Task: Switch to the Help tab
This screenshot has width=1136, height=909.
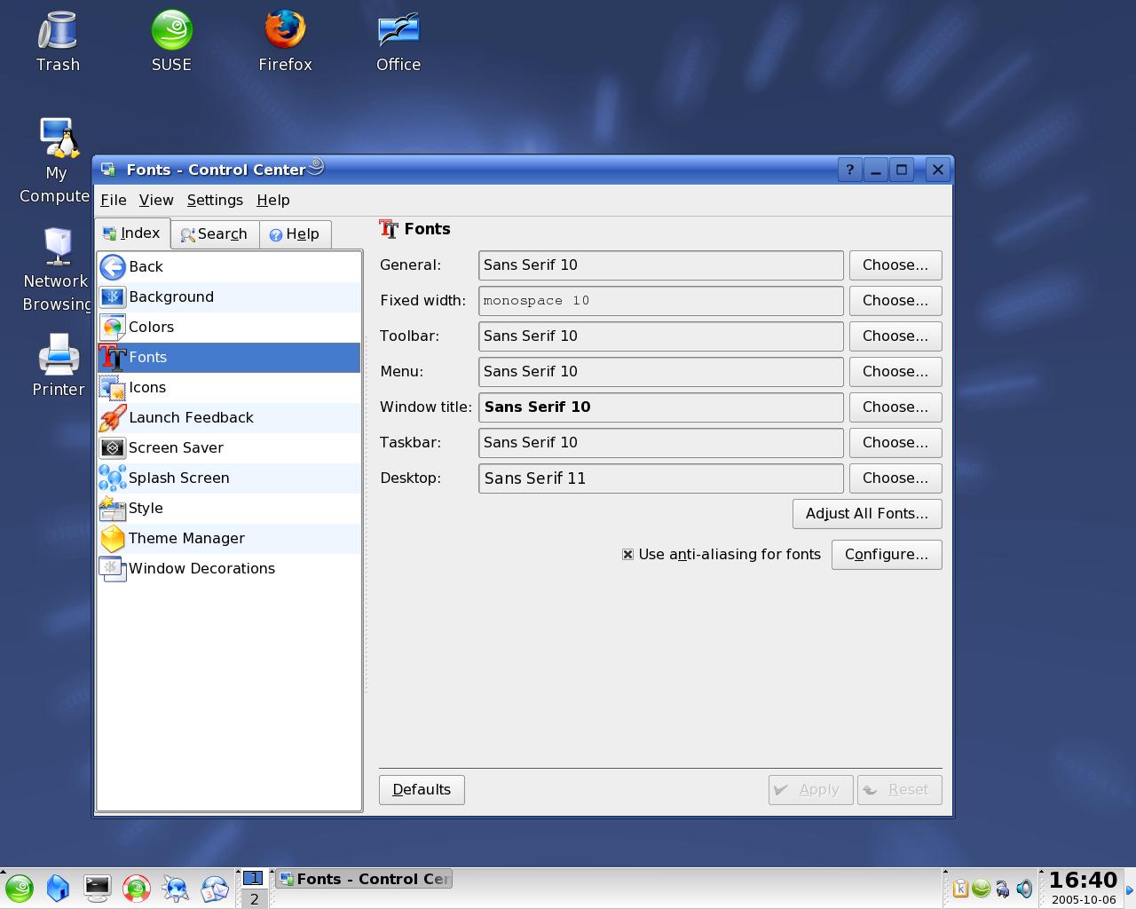Action: point(295,233)
